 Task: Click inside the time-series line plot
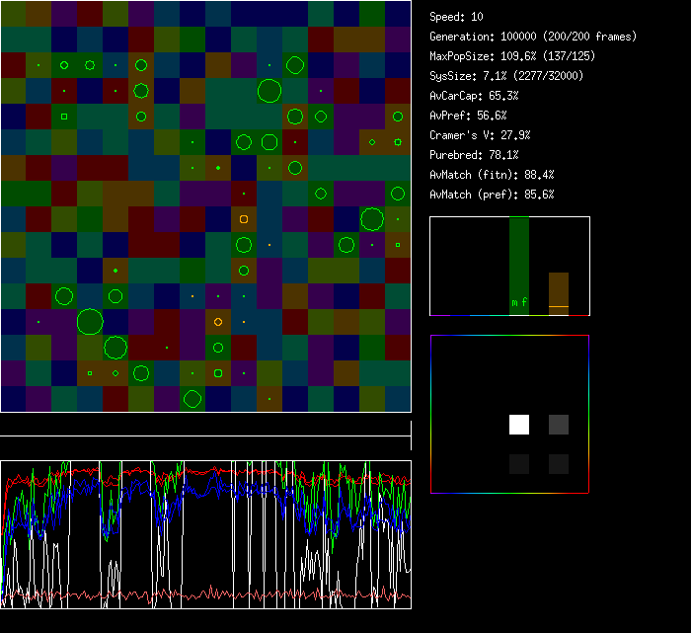205,534
